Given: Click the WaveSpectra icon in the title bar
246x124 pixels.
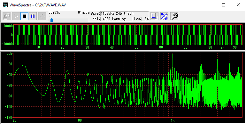Looking at the screenshot, I should coord(5,5).
